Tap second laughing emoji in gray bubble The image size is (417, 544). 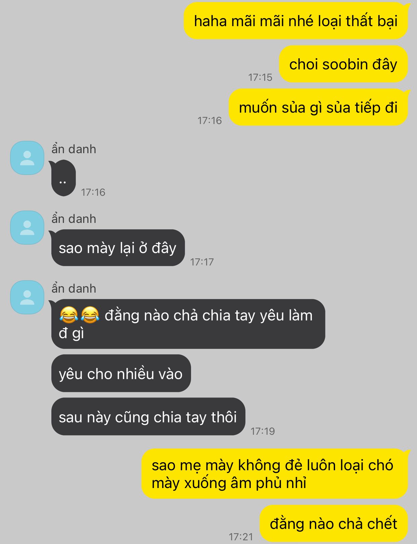pos(90,315)
